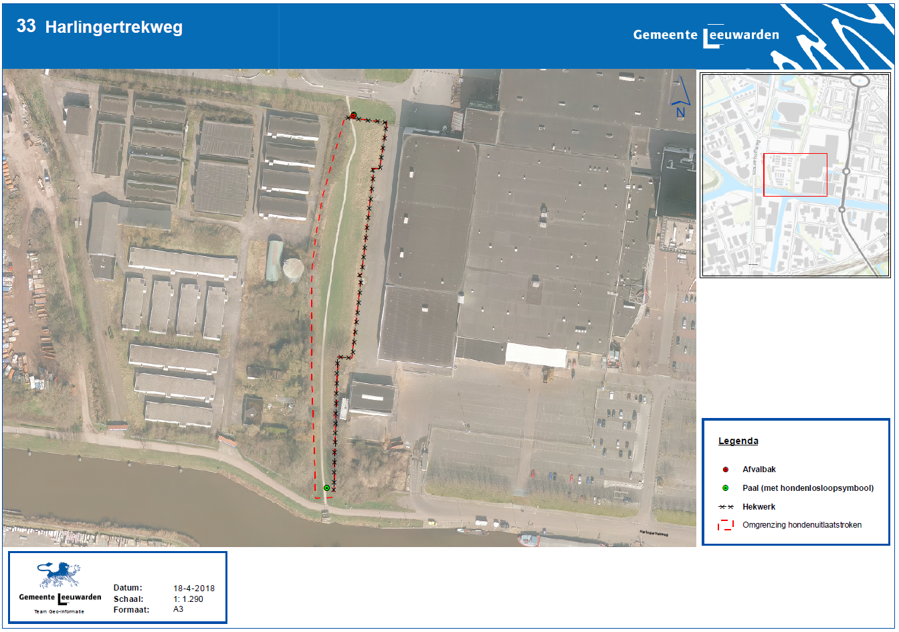Click the blue lion crest logo
899x632 pixels.
(59, 575)
